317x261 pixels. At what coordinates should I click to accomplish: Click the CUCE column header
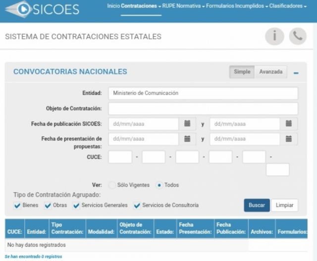point(14,229)
